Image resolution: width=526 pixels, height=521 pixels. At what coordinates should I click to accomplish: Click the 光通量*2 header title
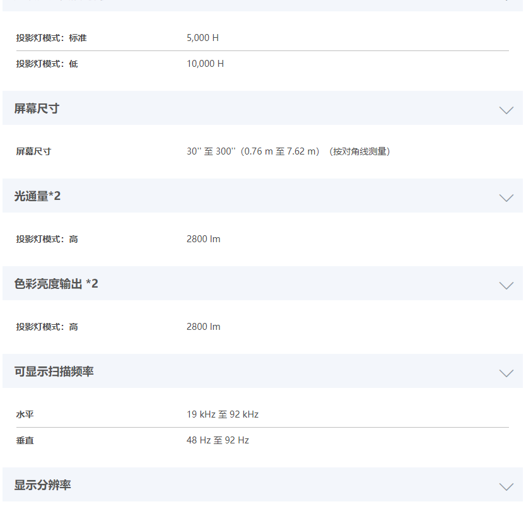click(x=37, y=196)
